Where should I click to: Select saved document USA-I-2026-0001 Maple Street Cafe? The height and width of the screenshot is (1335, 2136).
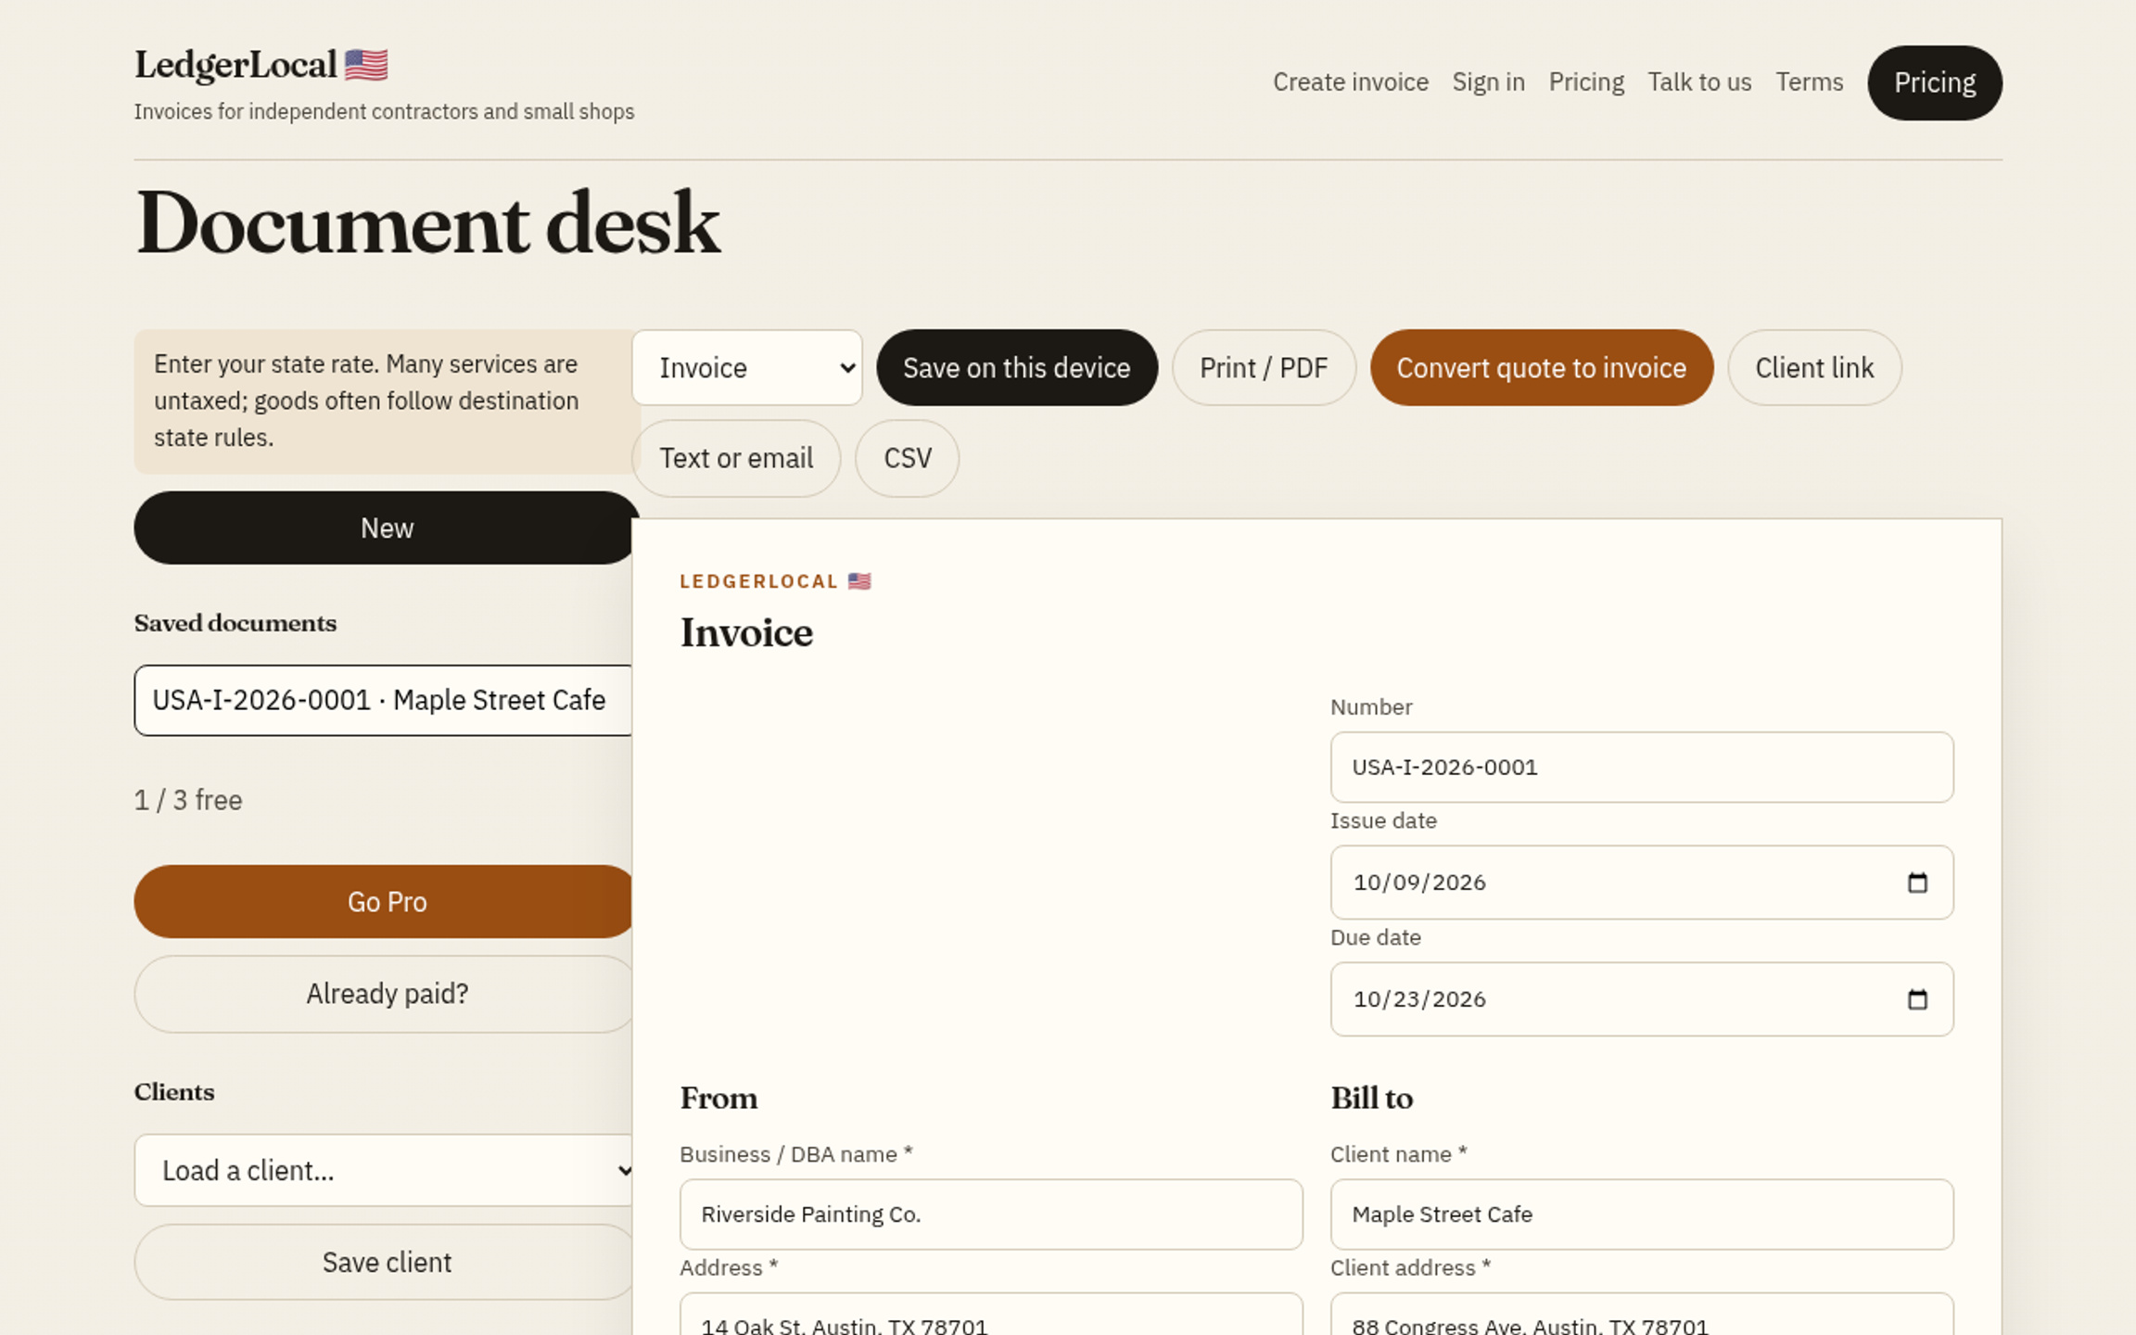(x=383, y=700)
